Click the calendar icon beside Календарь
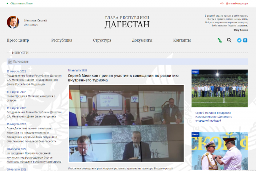The image size is (256, 171). pyautogui.click(x=10, y=61)
